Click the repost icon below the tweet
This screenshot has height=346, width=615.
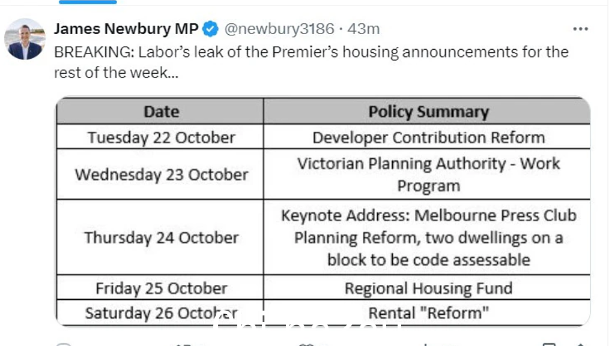[x=184, y=344]
